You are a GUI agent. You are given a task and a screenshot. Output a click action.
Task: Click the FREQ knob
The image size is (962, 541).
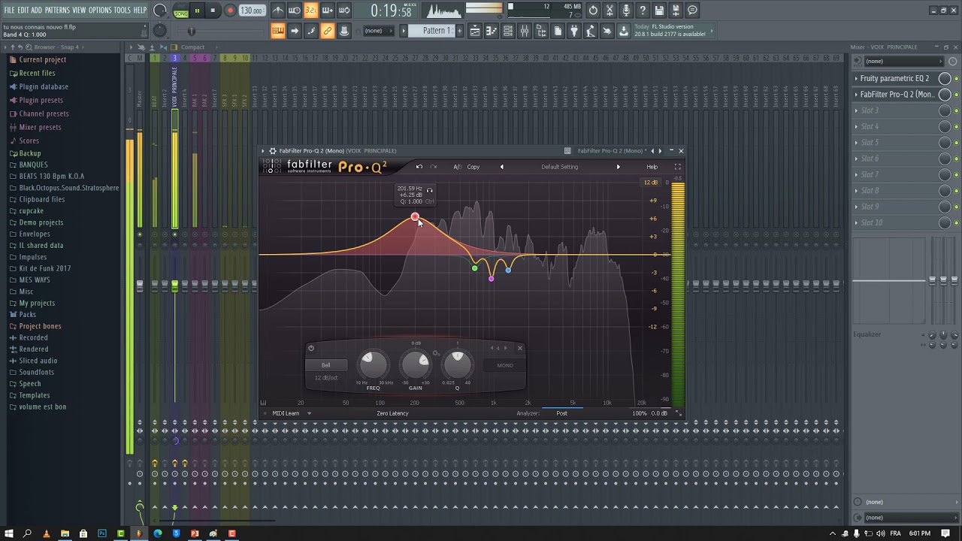click(x=373, y=365)
